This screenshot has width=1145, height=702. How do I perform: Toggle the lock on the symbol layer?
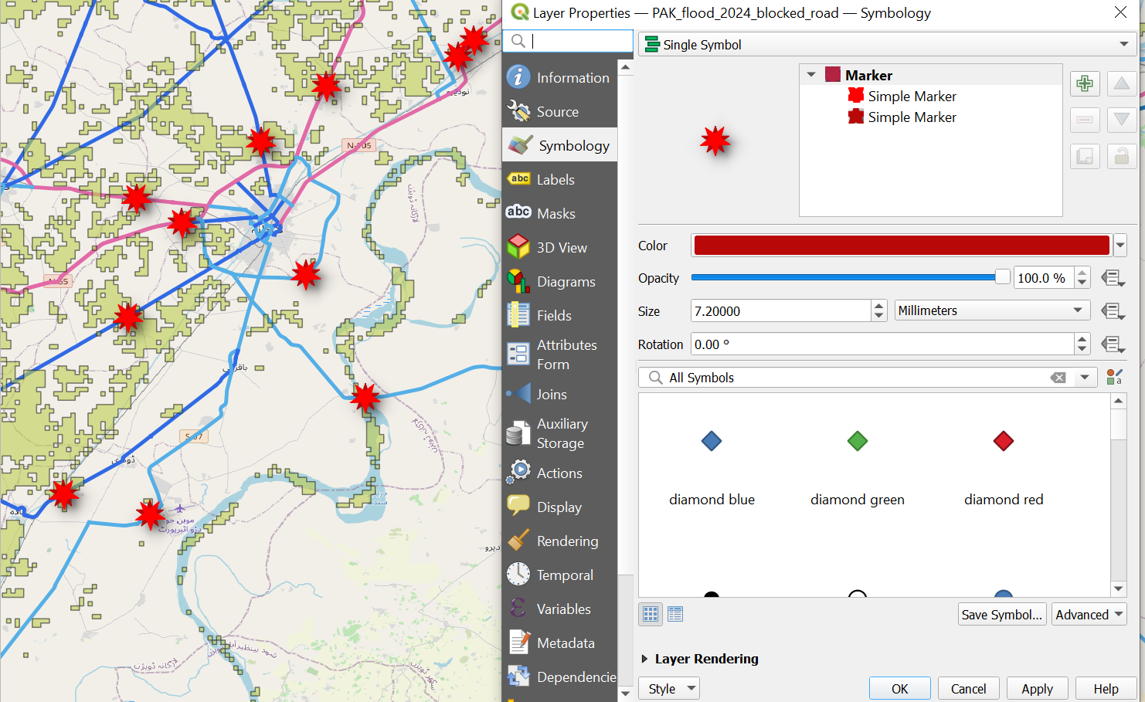[x=1122, y=157]
